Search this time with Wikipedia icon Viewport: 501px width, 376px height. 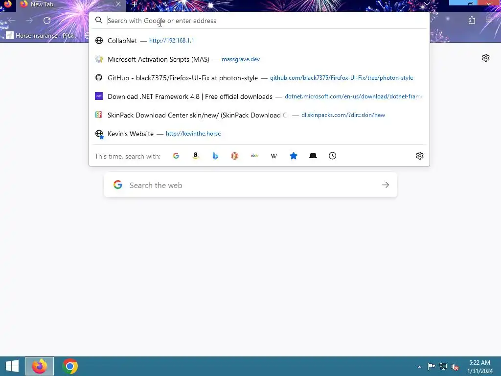(x=274, y=156)
